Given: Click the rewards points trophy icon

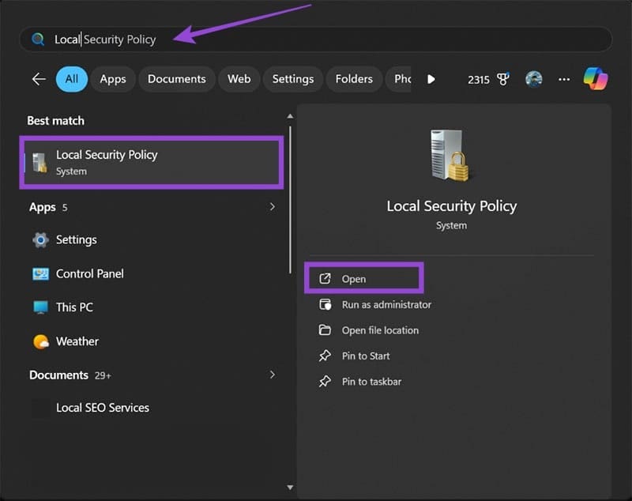Looking at the screenshot, I should pyautogui.click(x=502, y=79).
